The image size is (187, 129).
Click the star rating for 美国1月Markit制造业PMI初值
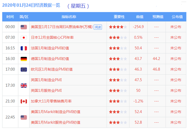click(x=118, y=112)
